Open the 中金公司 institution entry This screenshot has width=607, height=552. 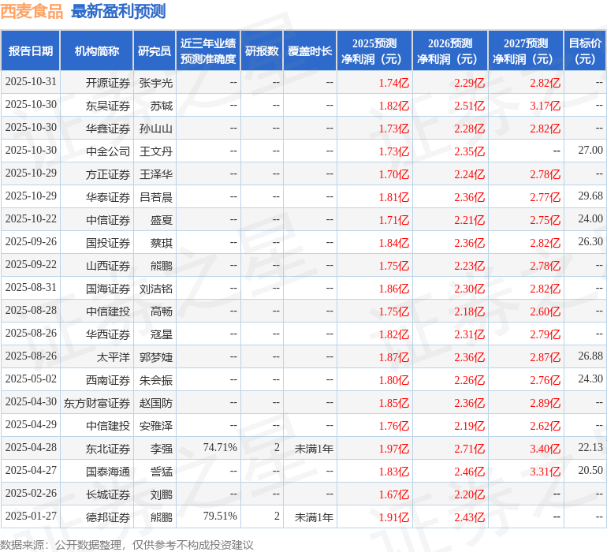[108, 151]
